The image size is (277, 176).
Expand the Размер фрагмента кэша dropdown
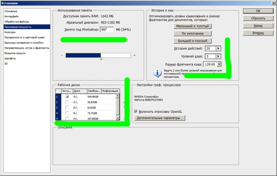(219, 64)
